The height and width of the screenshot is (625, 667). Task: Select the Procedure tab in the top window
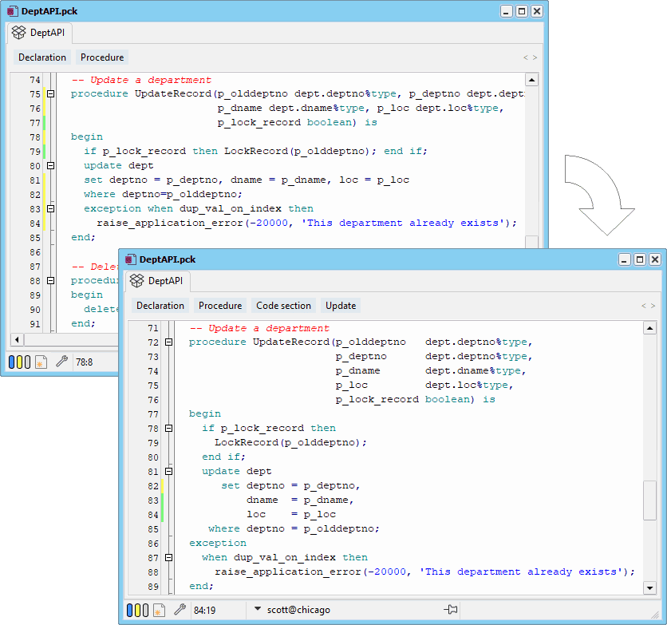click(101, 57)
